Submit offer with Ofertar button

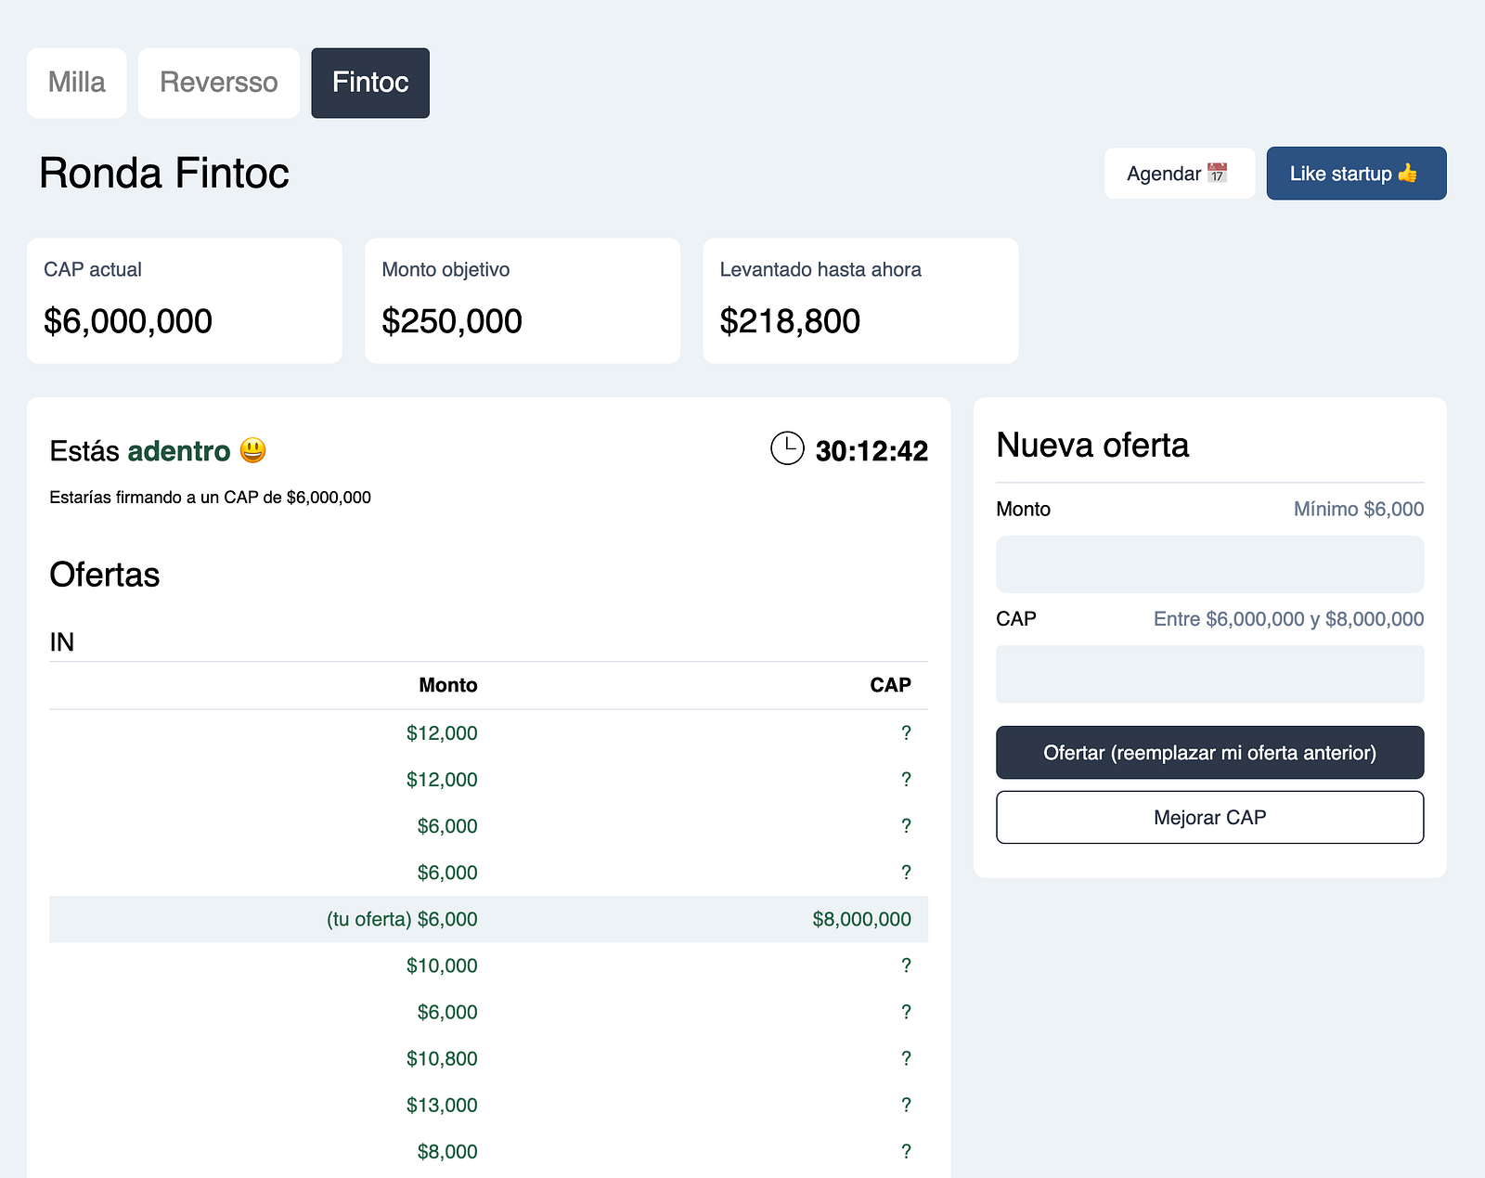pos(1209,753)
